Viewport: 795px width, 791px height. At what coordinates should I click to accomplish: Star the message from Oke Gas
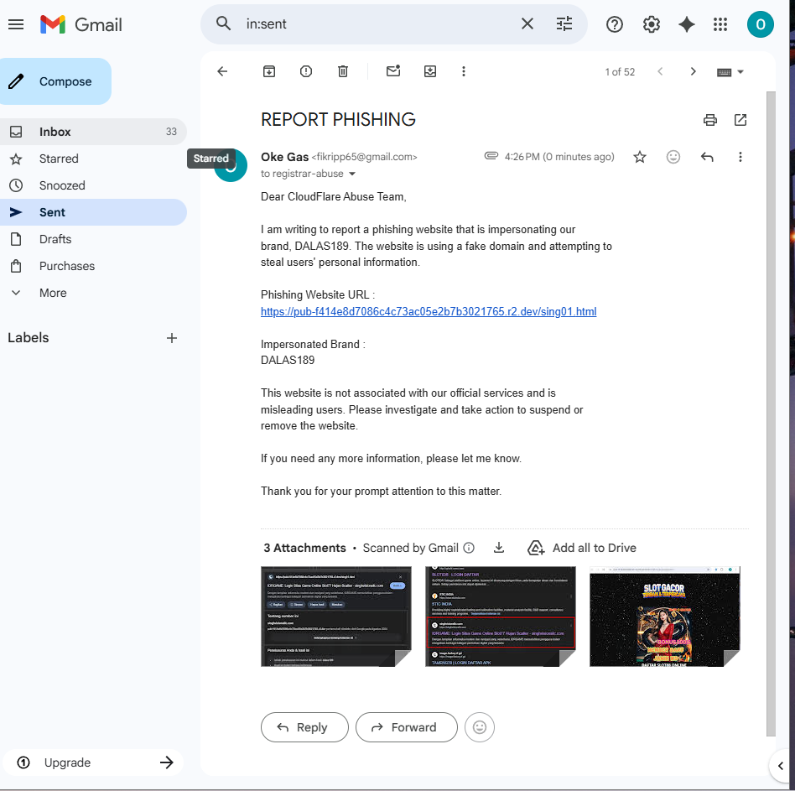[640, 157]
